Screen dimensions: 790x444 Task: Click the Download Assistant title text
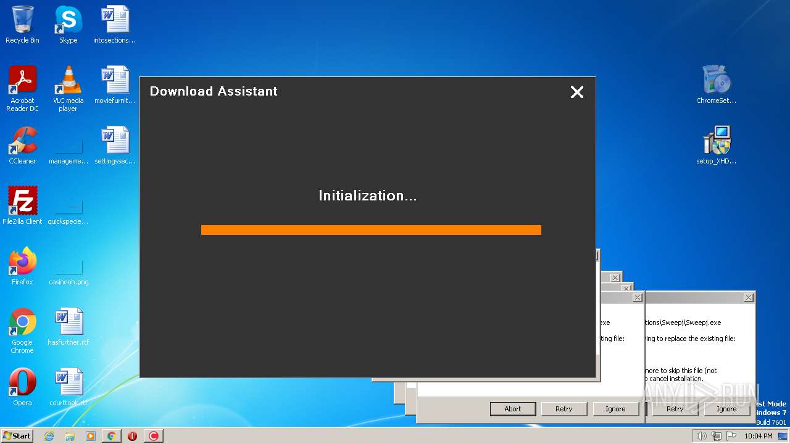tap(214, 91)
